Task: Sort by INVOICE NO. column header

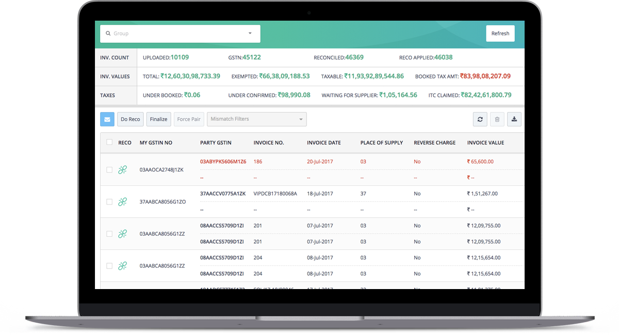Action: 269,142
